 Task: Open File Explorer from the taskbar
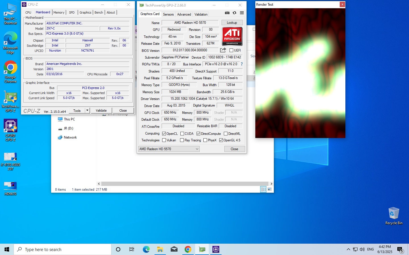click(160, 249)
